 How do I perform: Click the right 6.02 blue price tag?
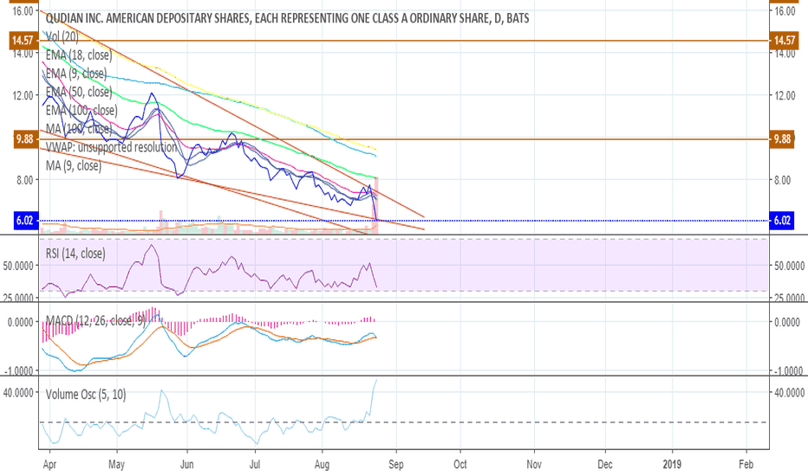[782, 220]
